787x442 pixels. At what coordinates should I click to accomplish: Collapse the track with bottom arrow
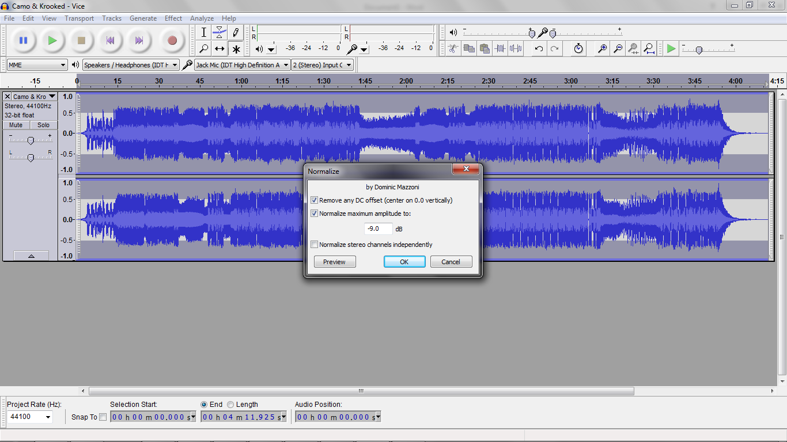point(31,256)
